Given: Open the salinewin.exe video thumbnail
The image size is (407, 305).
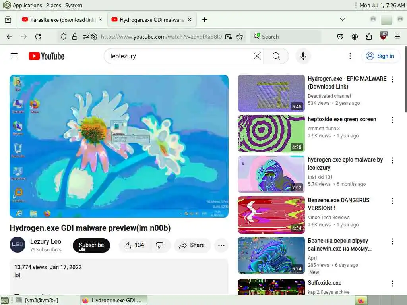Looking at the screenshot, I should [x=271, y=255].
